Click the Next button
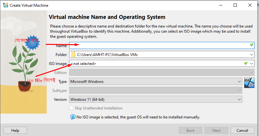Viewport: 259px width, 136px height. [x=217, y=130]
